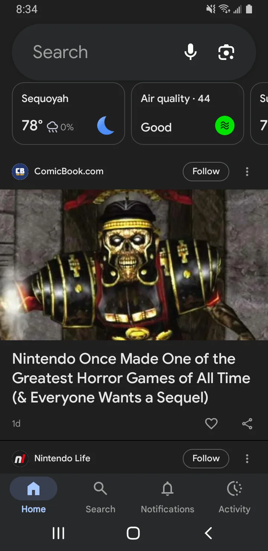This screenshot has height=551, width=268.
Task: Tap the Android back navigation button
Action: point(208,533)
